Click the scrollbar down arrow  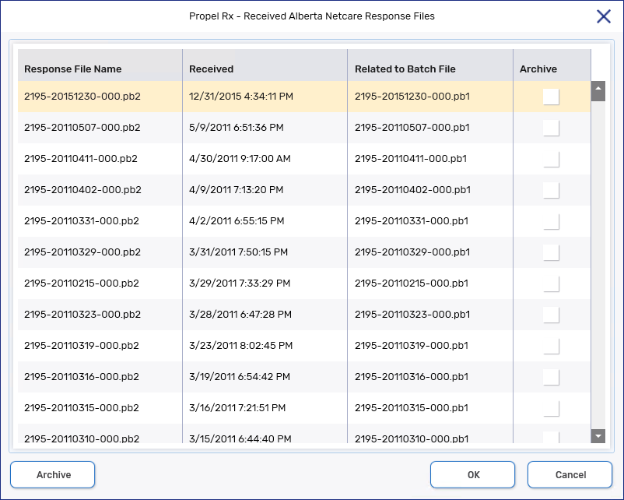click(598, 436)
